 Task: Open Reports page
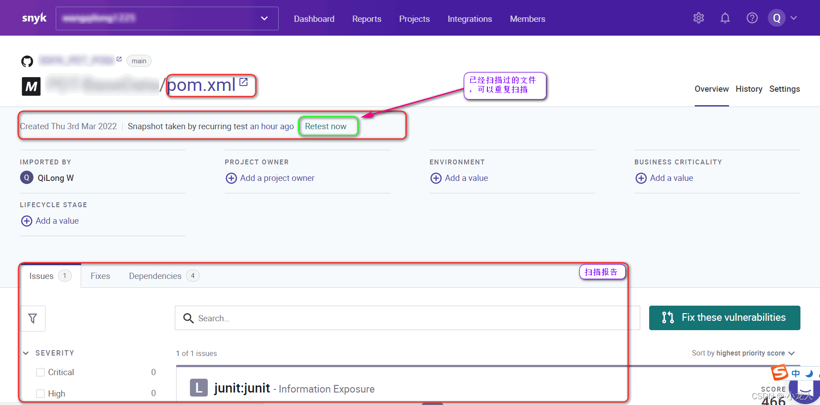(x=367, y=19)
